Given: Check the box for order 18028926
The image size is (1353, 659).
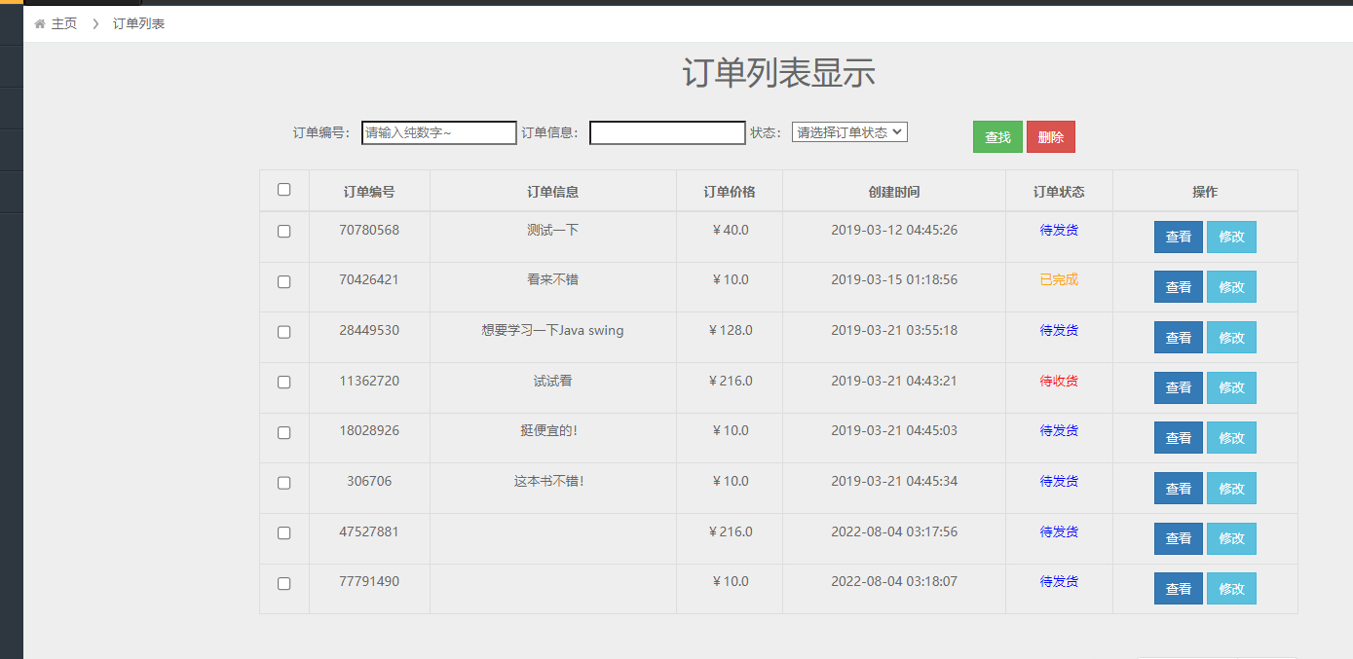Looking at the screenshot, I should pyautogui.click(x=283, y=432).
